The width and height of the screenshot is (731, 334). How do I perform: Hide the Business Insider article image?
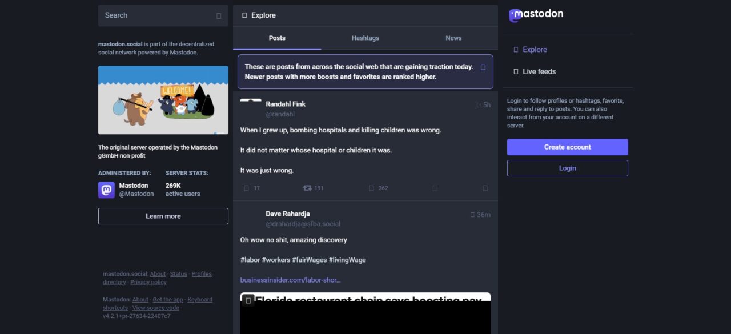pos(248,300)
